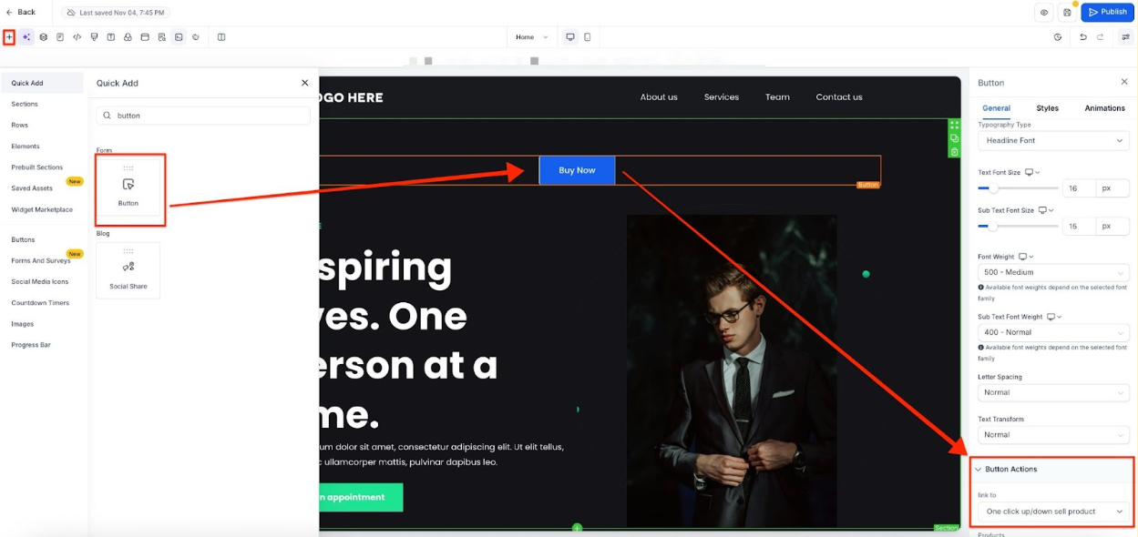1138x537 pixels.
Task: Select Prebuilt Sections in sidebar
Action: [37, 167]
